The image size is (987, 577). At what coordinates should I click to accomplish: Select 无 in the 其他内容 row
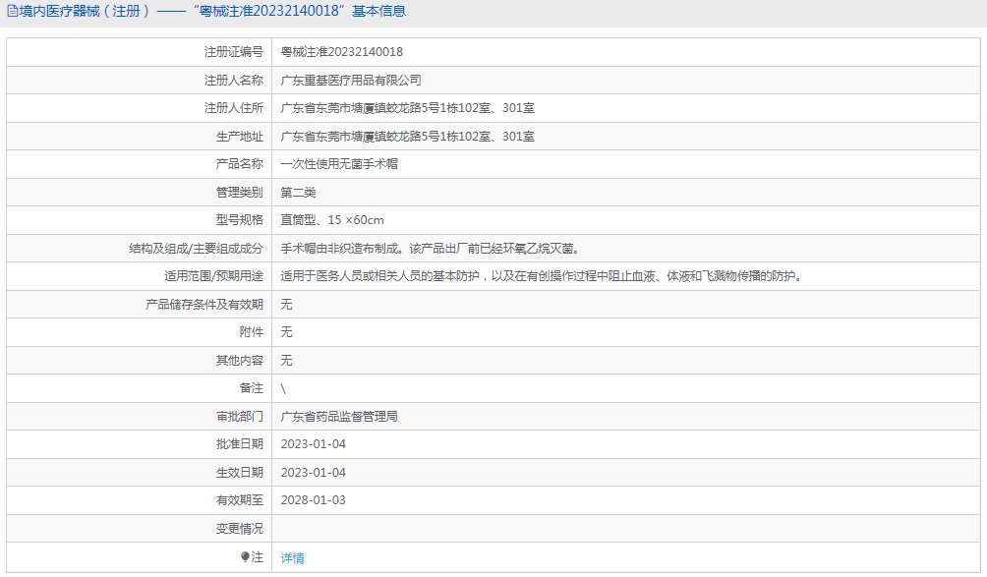(286, 361)
